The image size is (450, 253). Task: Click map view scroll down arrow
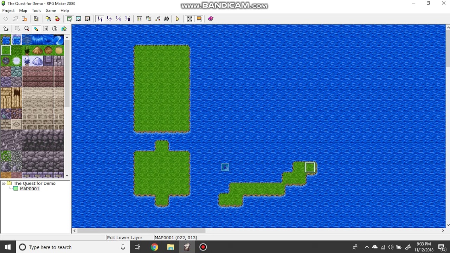tap(448, 225)
